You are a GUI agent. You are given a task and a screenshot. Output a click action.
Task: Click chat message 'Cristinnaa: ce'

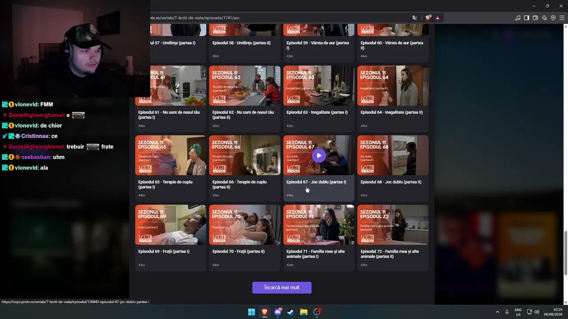click(x=30, y=136)
